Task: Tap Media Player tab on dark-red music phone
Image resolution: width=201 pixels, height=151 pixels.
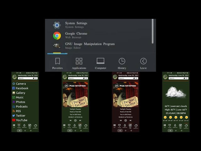Action: click(x=130, y=126)
